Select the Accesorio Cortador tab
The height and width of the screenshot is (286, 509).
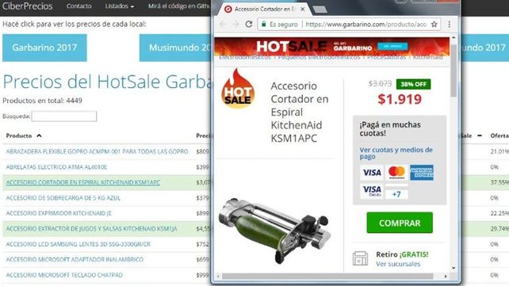265,9
